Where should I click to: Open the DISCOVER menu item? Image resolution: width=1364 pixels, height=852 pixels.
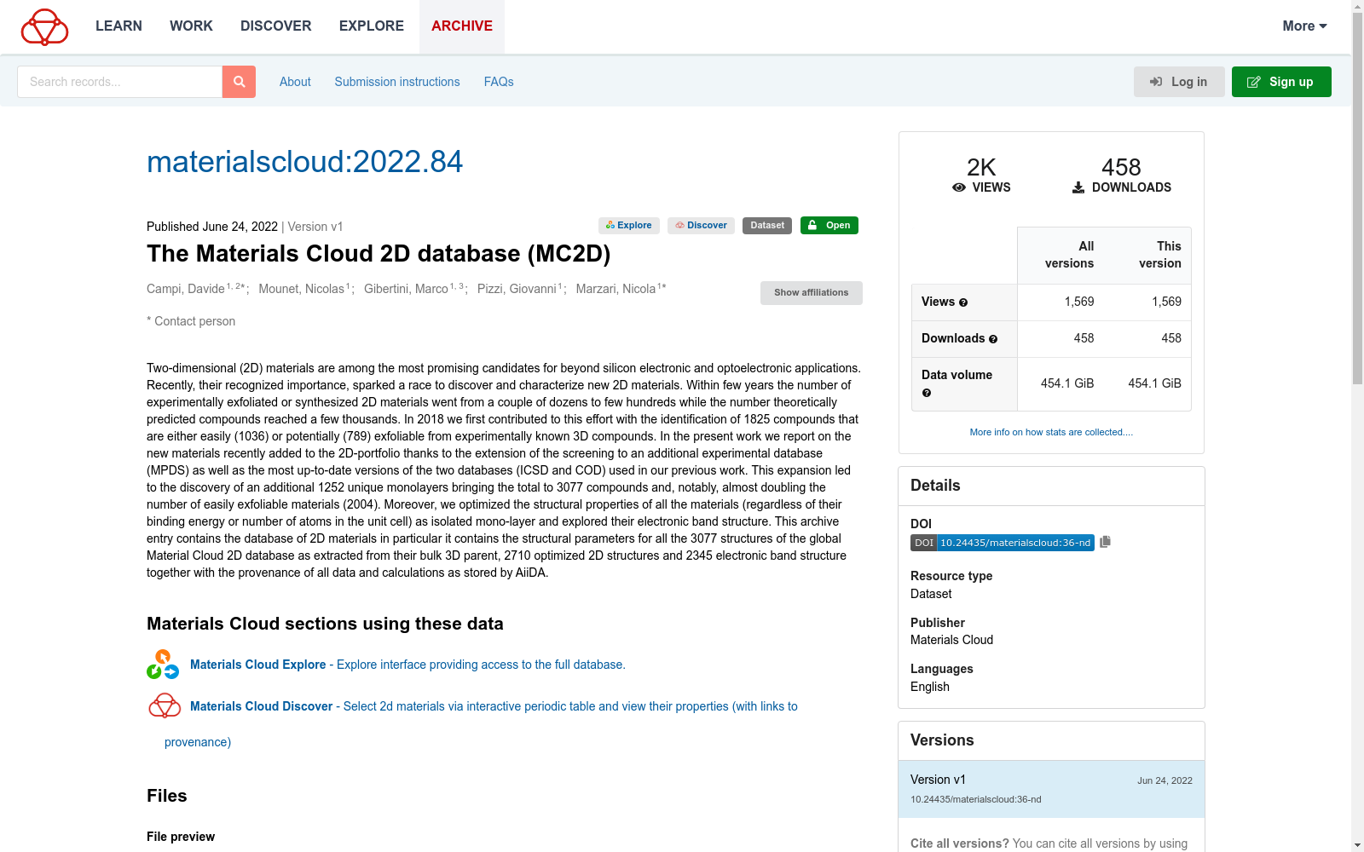tap(276, 26)
